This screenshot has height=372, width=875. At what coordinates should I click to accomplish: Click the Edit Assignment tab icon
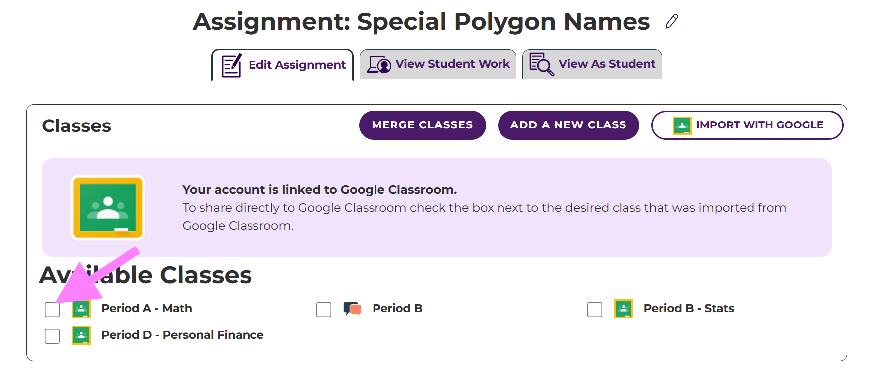(232, 65)
